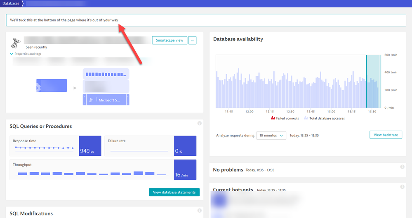This screenshot has width=412, height=218.
Task: Click info icon on SQL Queries panel
Action: pyautogui.click(x=199, y=123)
